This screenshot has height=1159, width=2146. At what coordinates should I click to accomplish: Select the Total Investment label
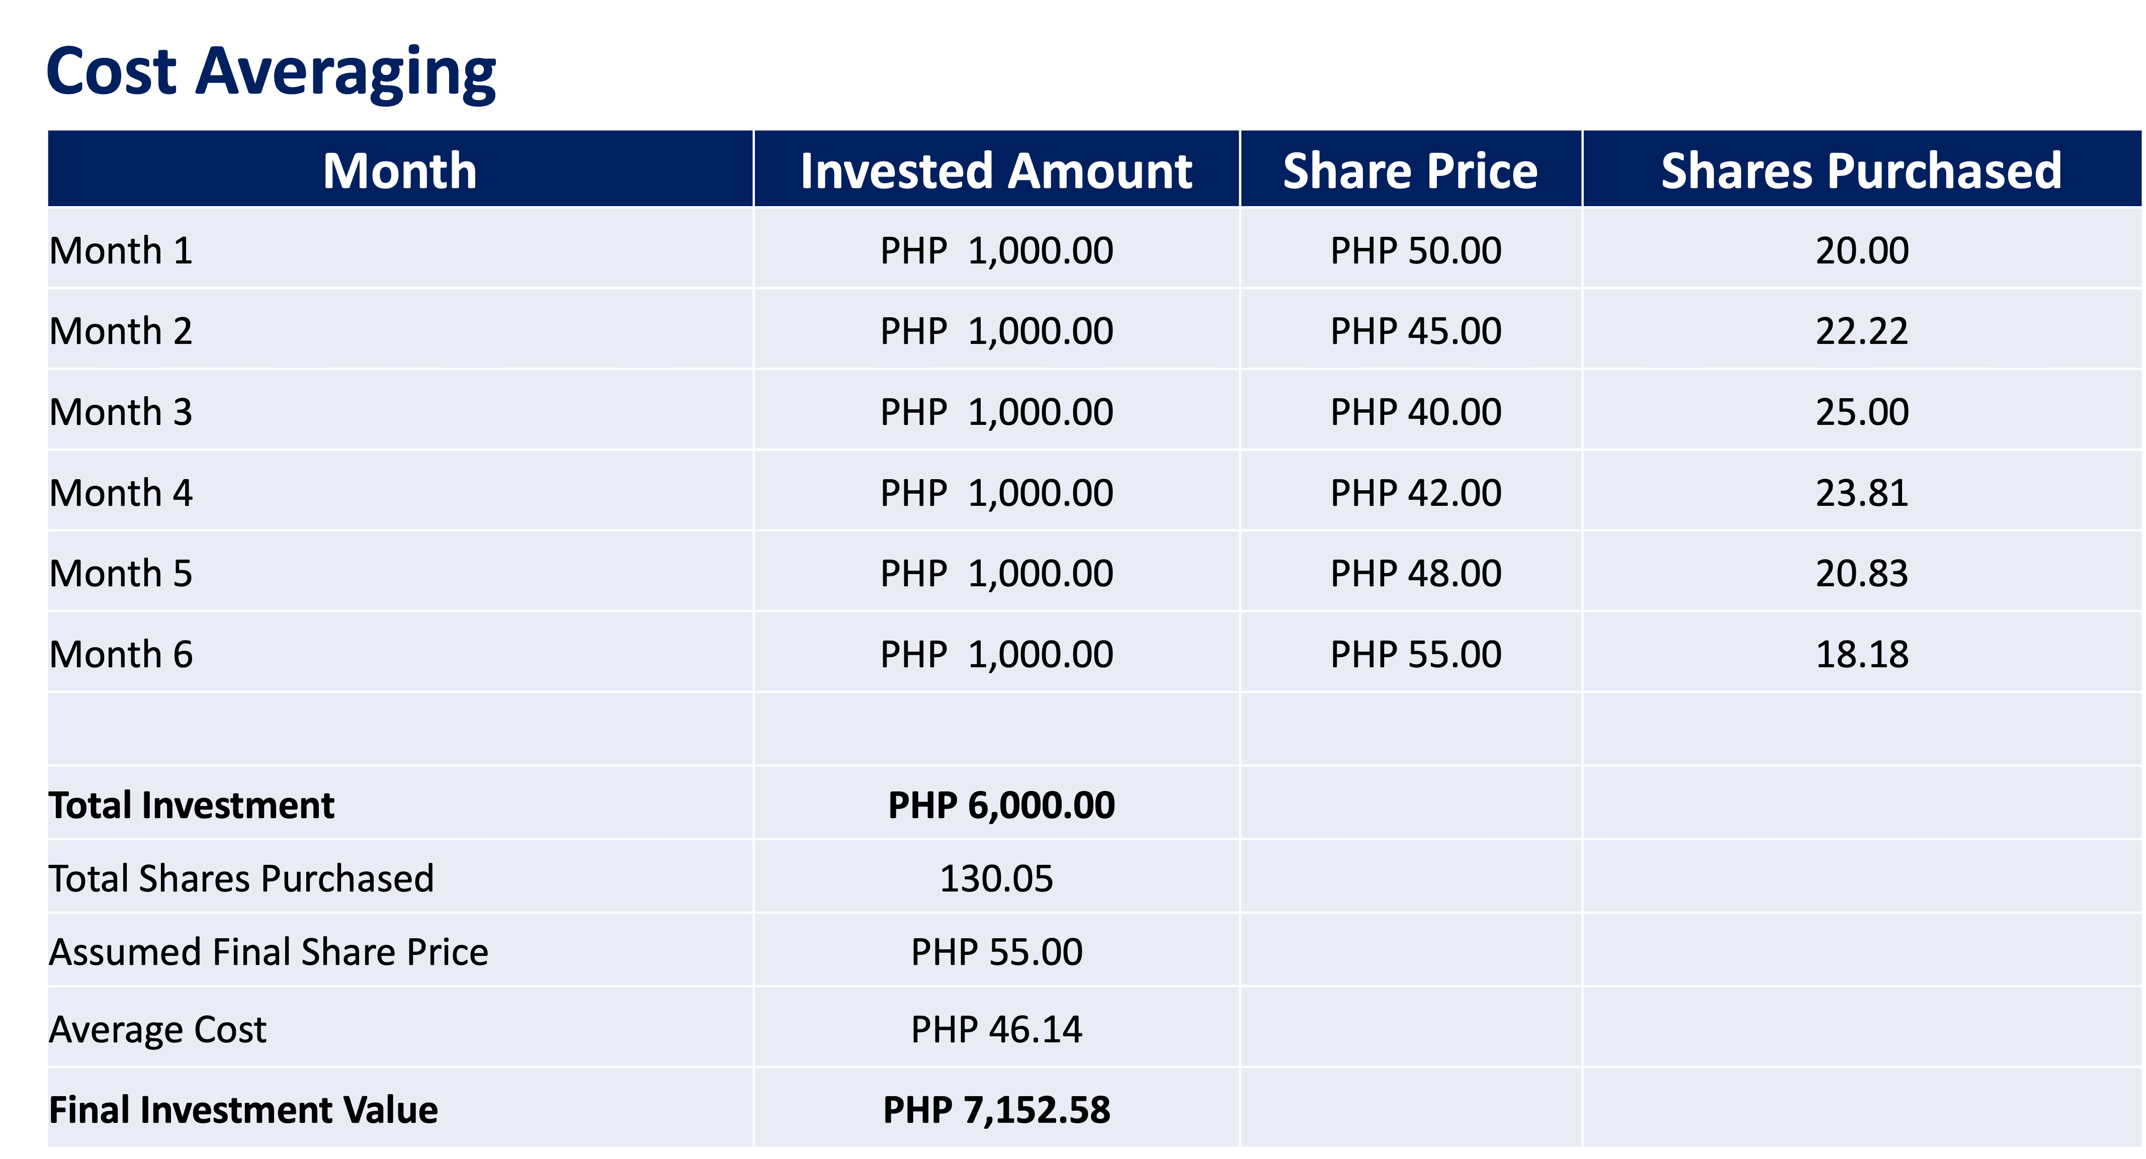point(192,805)
